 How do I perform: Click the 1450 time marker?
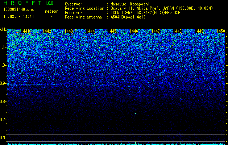(221, 31)
